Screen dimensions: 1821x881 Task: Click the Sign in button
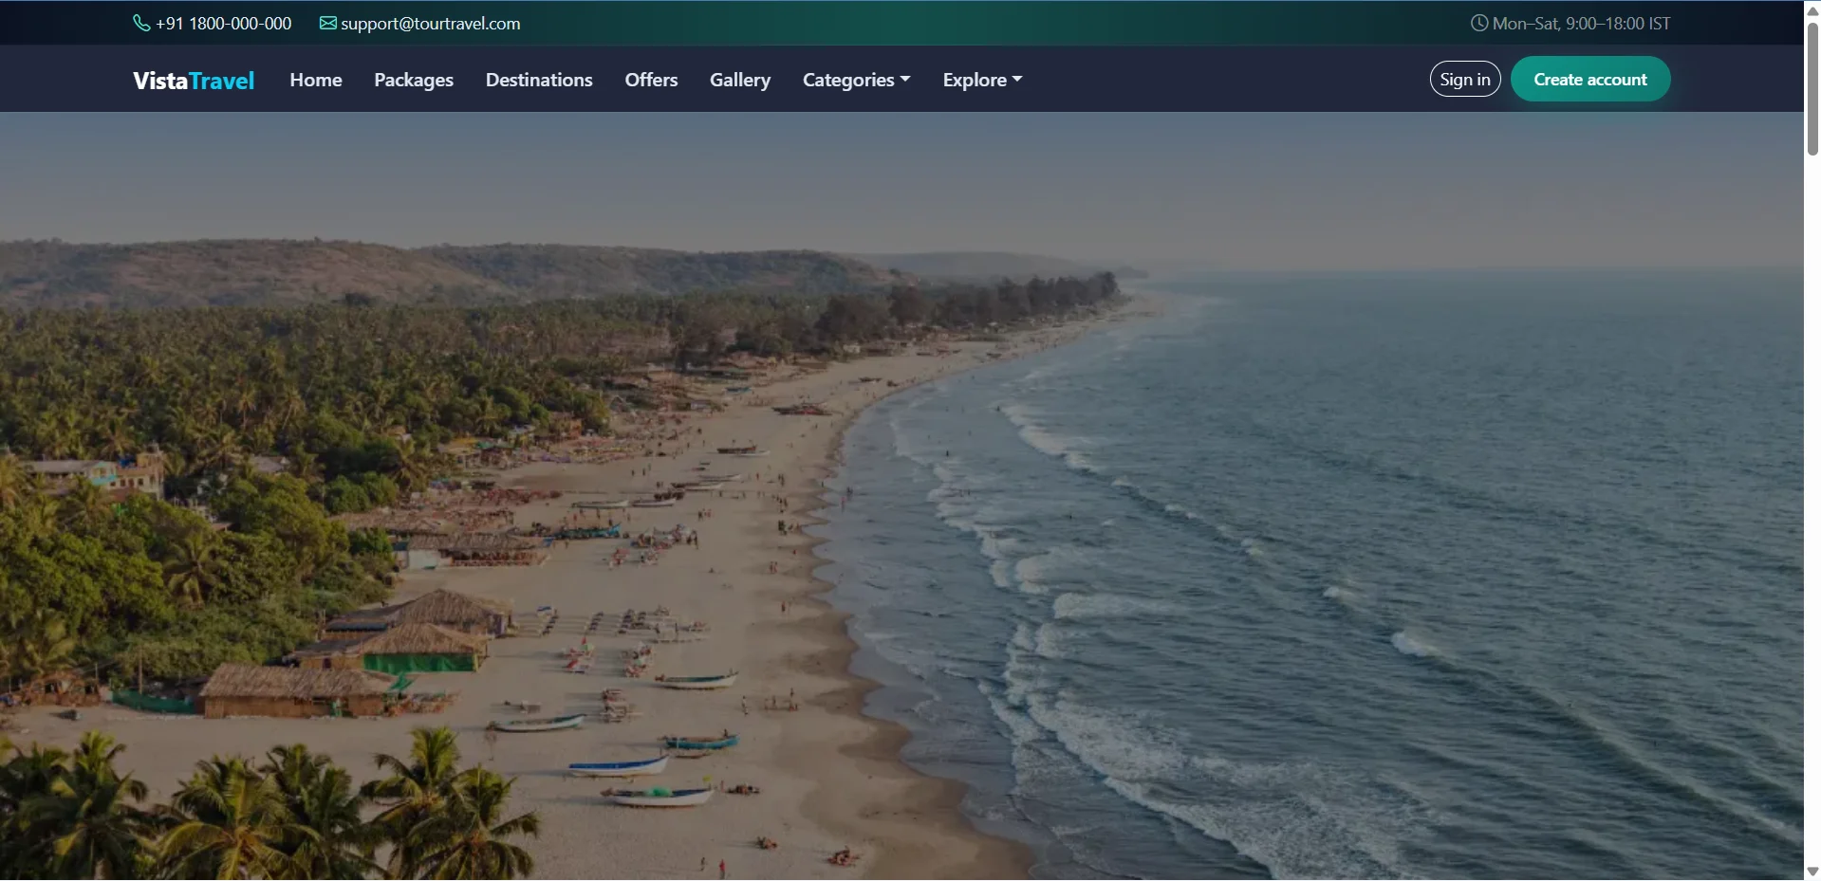(1465, 79)
